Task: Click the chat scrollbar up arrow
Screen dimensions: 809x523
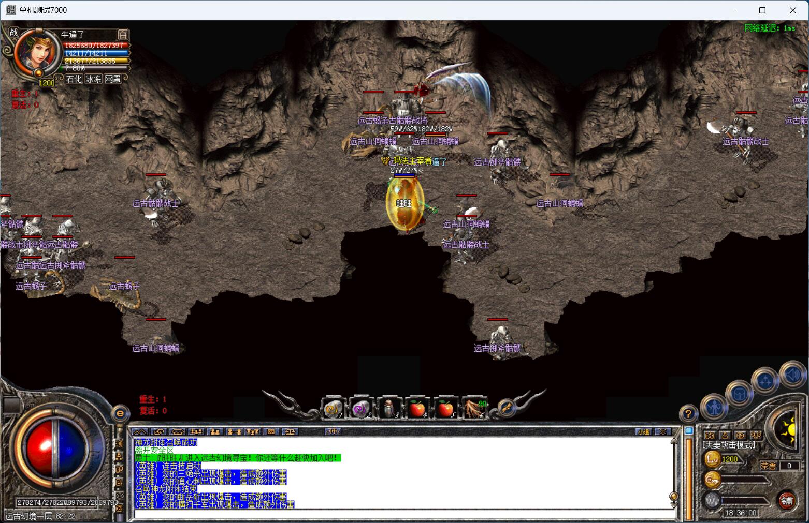Action: tap(674, 441)
